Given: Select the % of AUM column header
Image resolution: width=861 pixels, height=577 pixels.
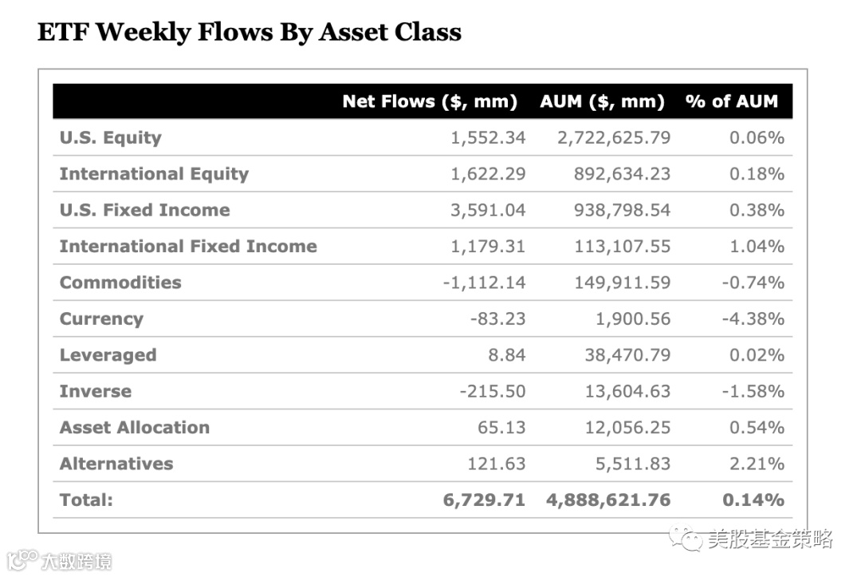Looking at the screenshot, I should [x=731, y=101].
